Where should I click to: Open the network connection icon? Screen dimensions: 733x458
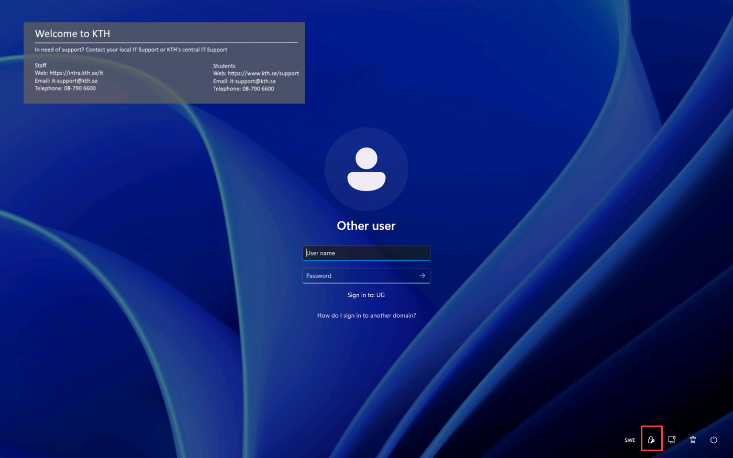(x=672, y=440)
